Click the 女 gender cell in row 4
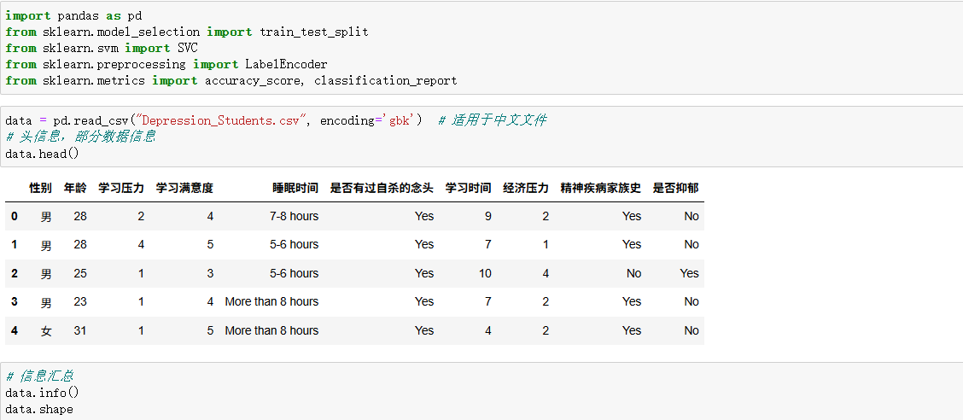The width and height of the screenshot is (963, 420). [x=47, y=331]
